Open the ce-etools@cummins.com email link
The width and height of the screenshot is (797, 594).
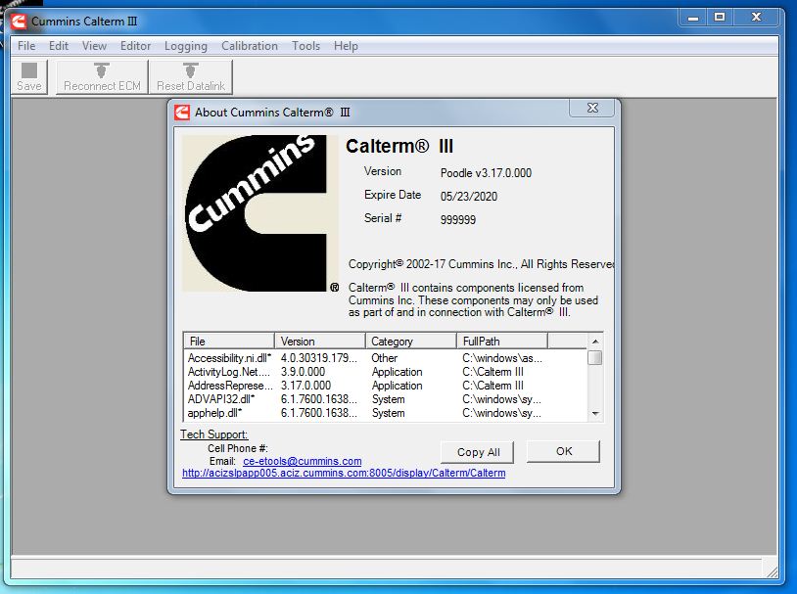(x=302, y=461)
